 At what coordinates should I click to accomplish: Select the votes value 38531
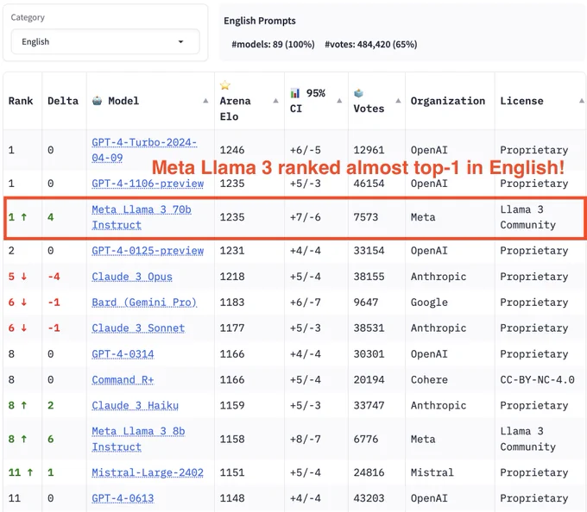(x=369, y=328)
